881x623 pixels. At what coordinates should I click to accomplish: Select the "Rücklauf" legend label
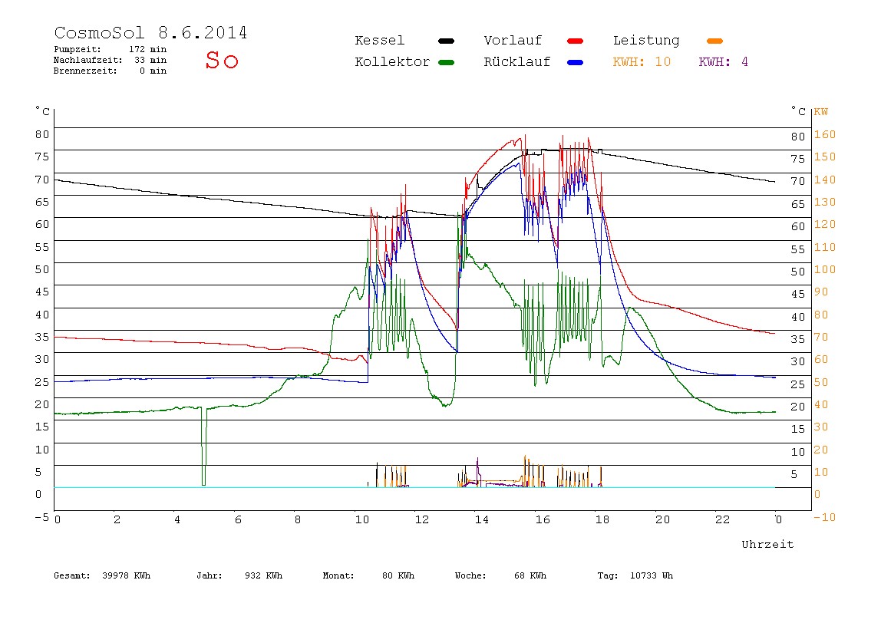coord(516,62)
